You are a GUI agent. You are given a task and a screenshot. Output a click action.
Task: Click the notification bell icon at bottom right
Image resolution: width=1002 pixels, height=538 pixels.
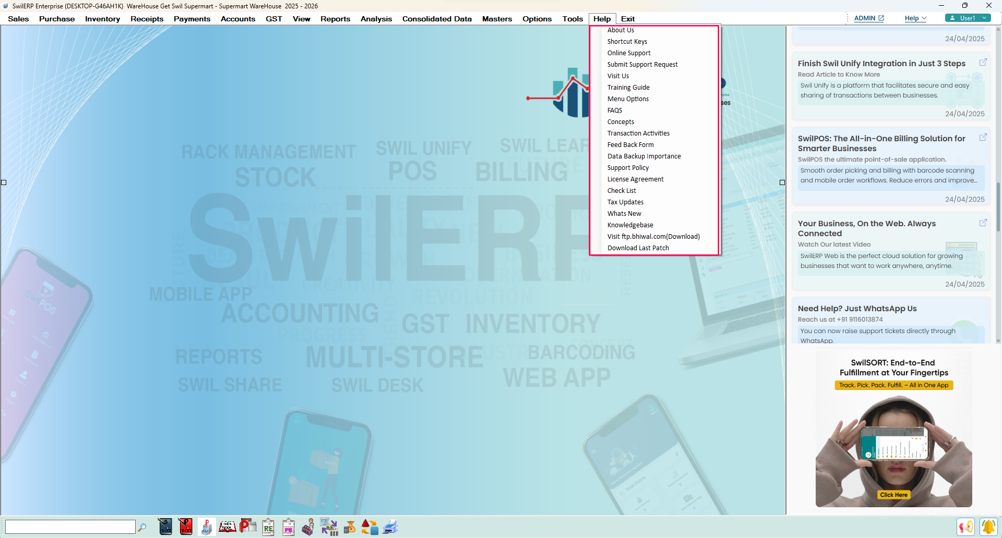[988, 527]
